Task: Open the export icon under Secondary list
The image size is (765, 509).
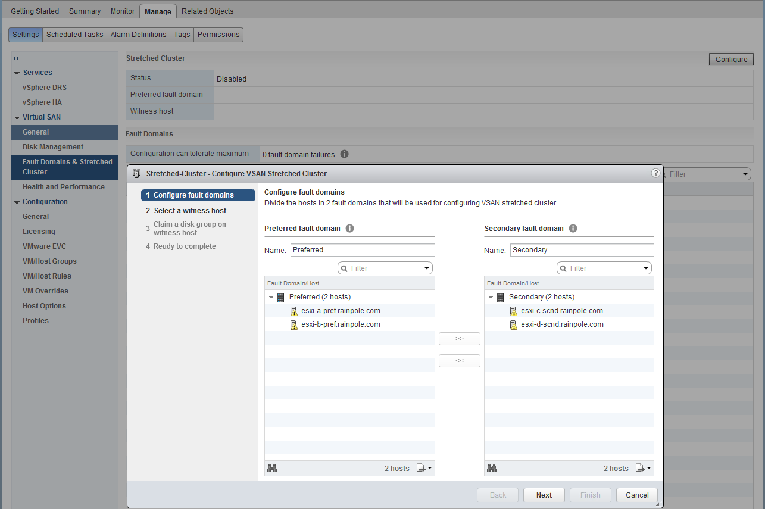Action: coord(643,469)
